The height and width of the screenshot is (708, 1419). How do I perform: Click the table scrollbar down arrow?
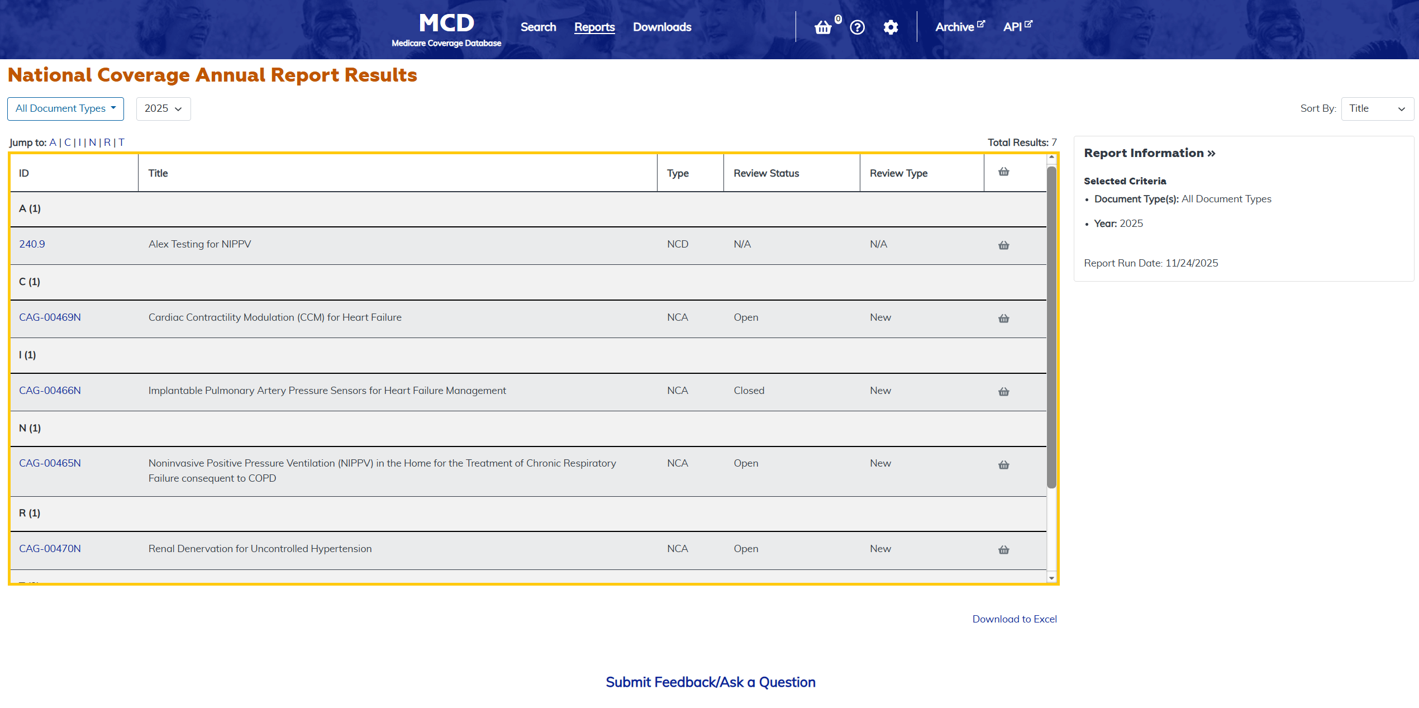(1051, 578)
